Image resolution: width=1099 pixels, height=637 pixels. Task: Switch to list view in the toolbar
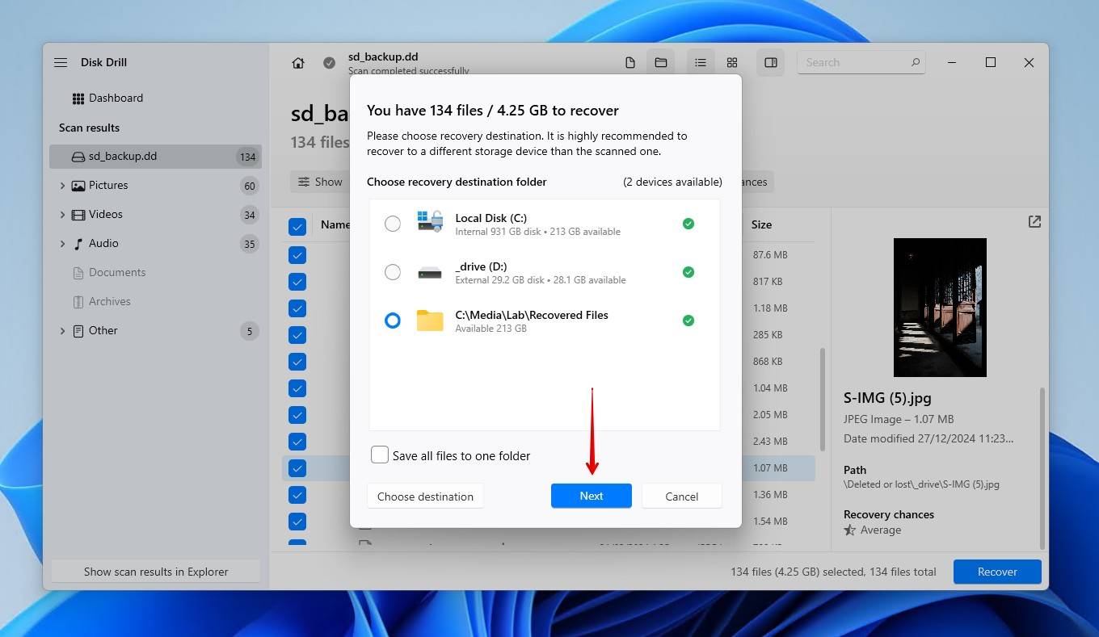(700, 62)
